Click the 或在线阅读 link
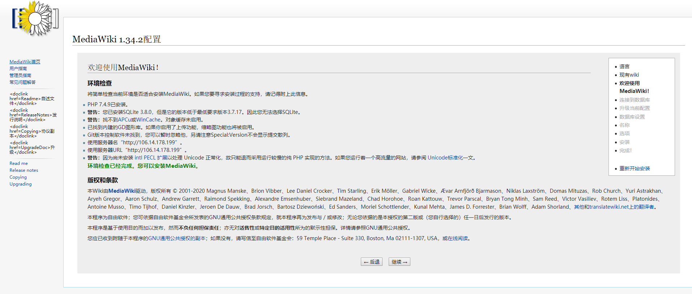The image size is (692, 294). click(x=455, y=238)
